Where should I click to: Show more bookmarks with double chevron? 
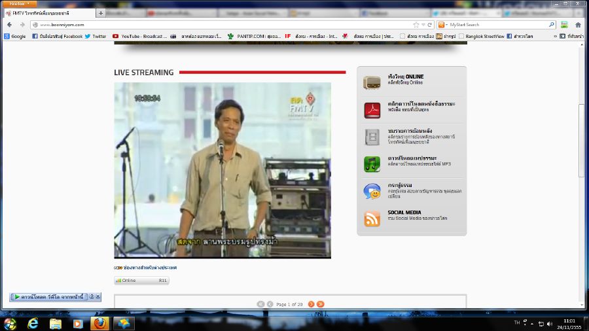click(555, 37)
